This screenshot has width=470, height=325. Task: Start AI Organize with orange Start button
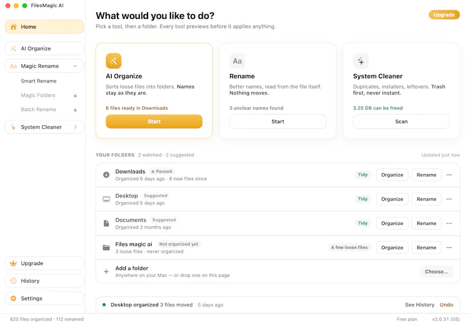tap(154, 122)
